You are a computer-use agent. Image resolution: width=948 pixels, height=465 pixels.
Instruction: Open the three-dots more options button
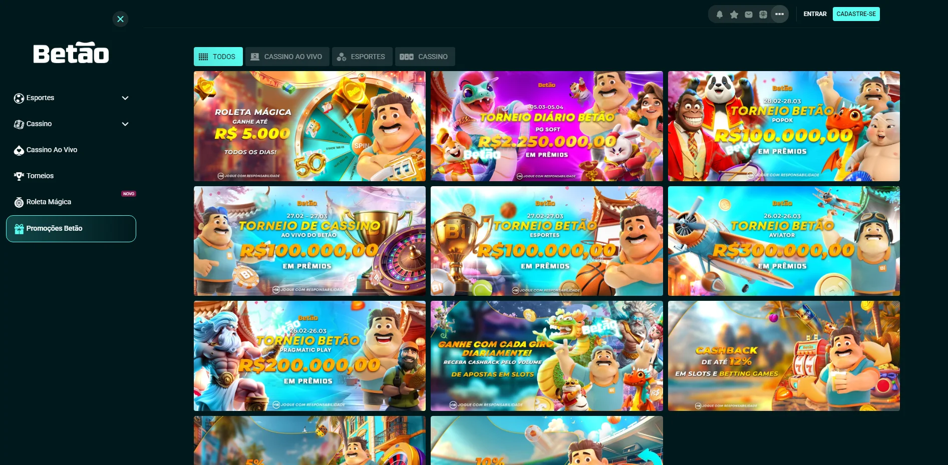780,14
